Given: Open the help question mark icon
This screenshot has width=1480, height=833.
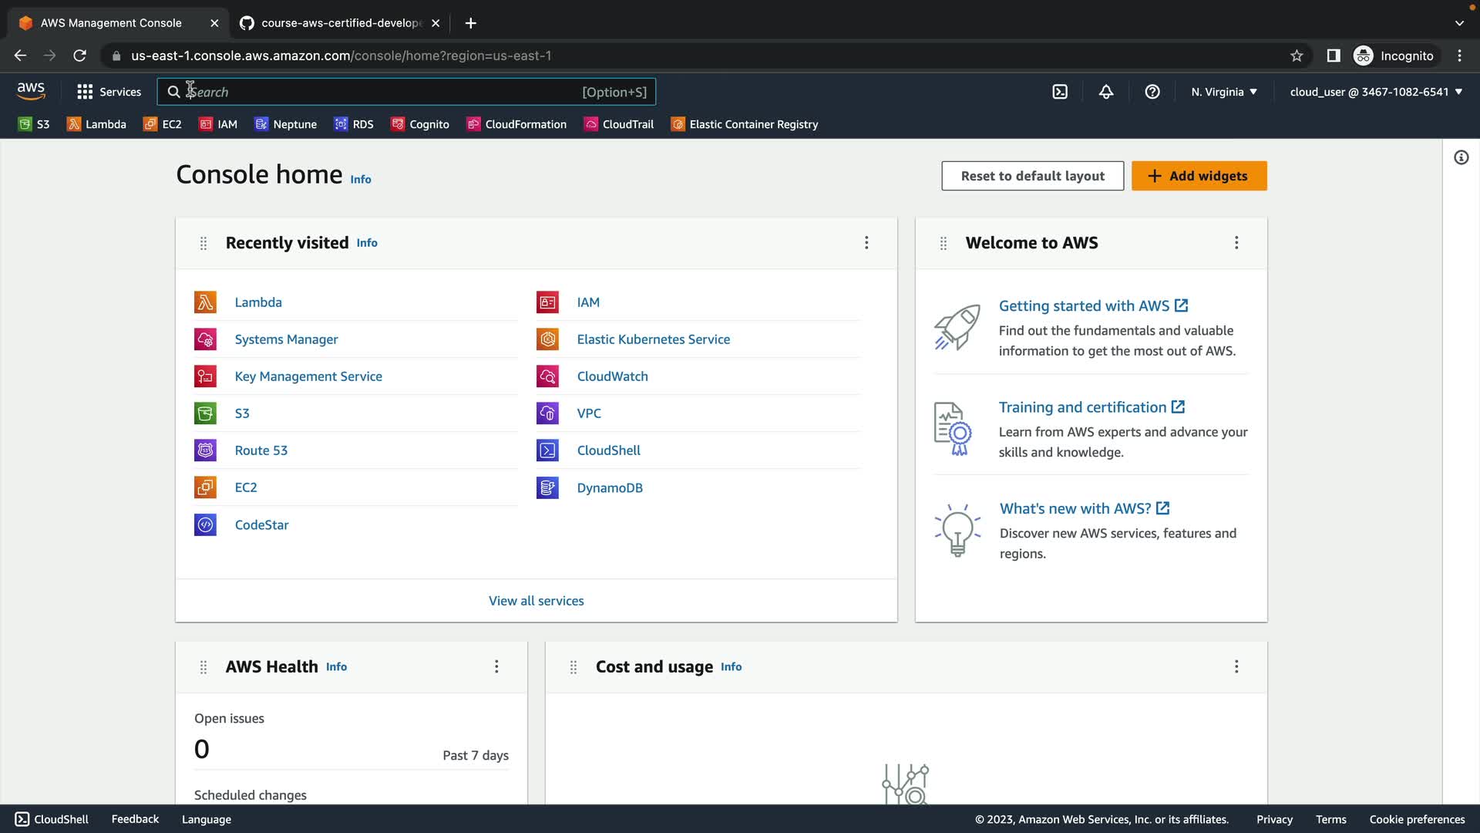Looking at the screenshot, I should pos(1152,92).
